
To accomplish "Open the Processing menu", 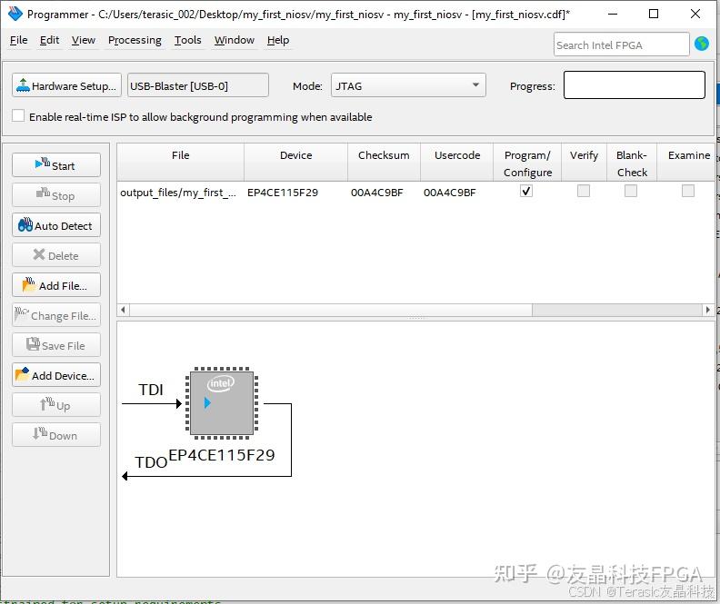I will 135,40.
